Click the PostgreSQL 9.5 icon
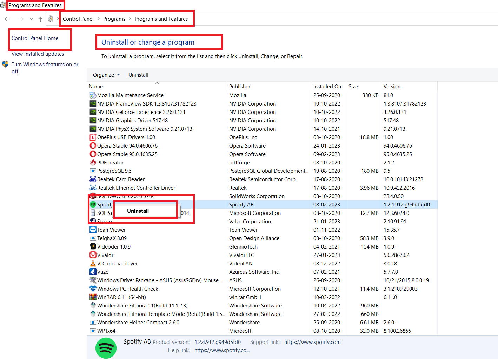The image size is (498, 359). click(x=93, y=171)
